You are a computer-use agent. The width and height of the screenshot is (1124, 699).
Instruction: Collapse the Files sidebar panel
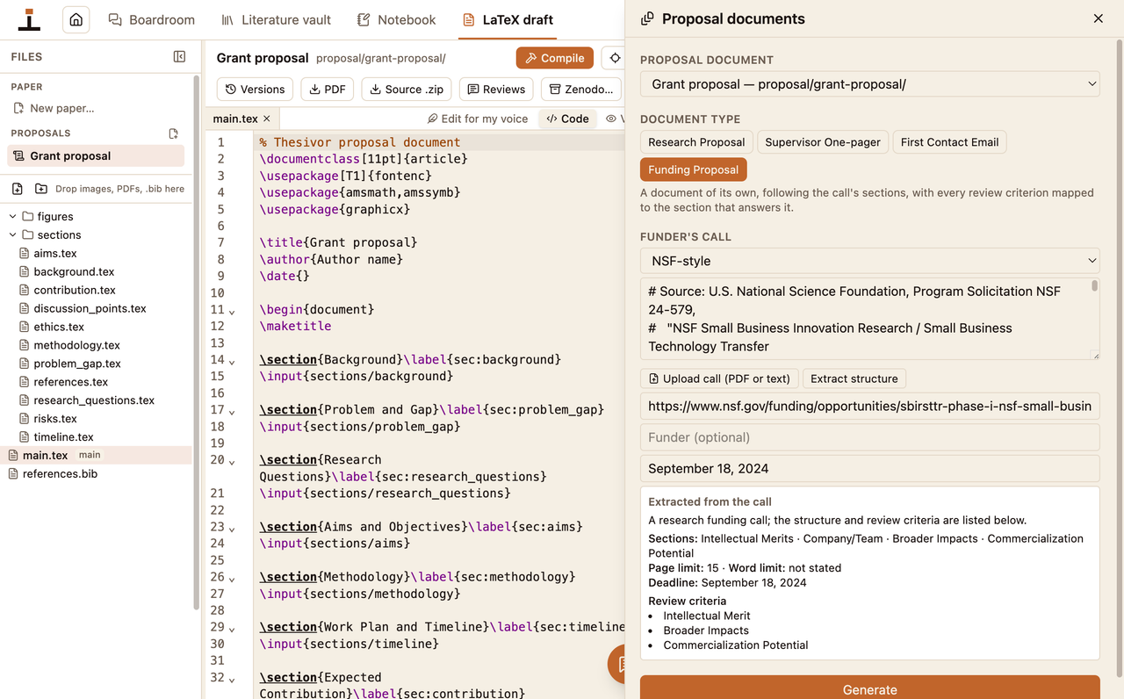pos(179,56)
